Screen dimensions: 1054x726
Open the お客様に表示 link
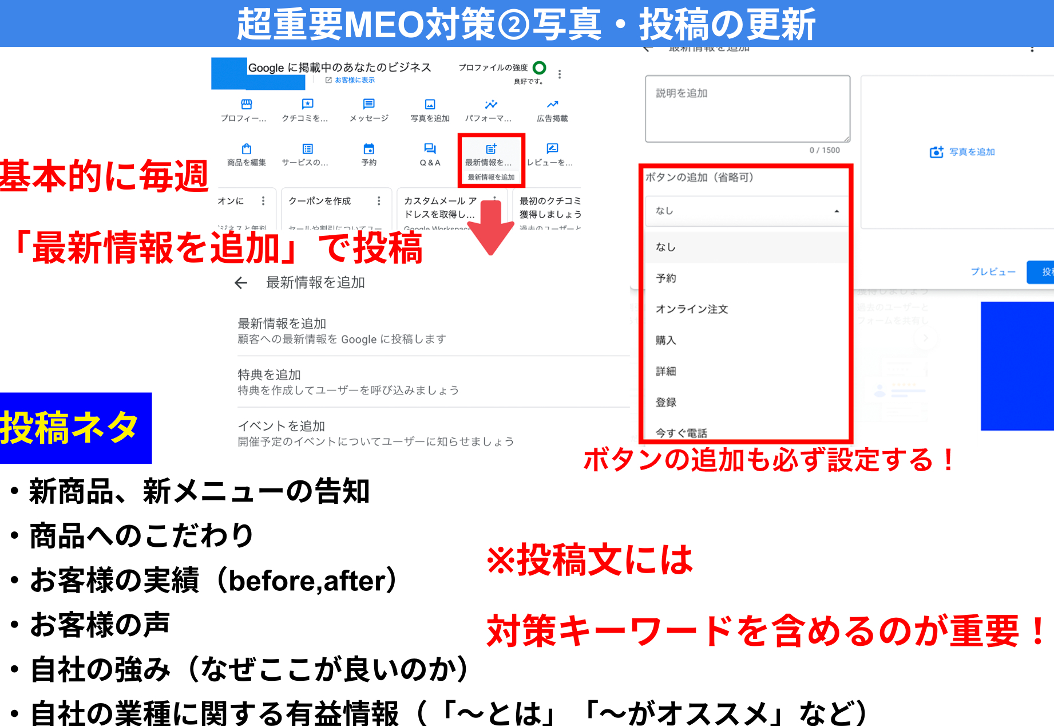[355, 80]
